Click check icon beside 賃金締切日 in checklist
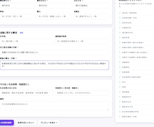154x127 pixels. pos(120,97)
